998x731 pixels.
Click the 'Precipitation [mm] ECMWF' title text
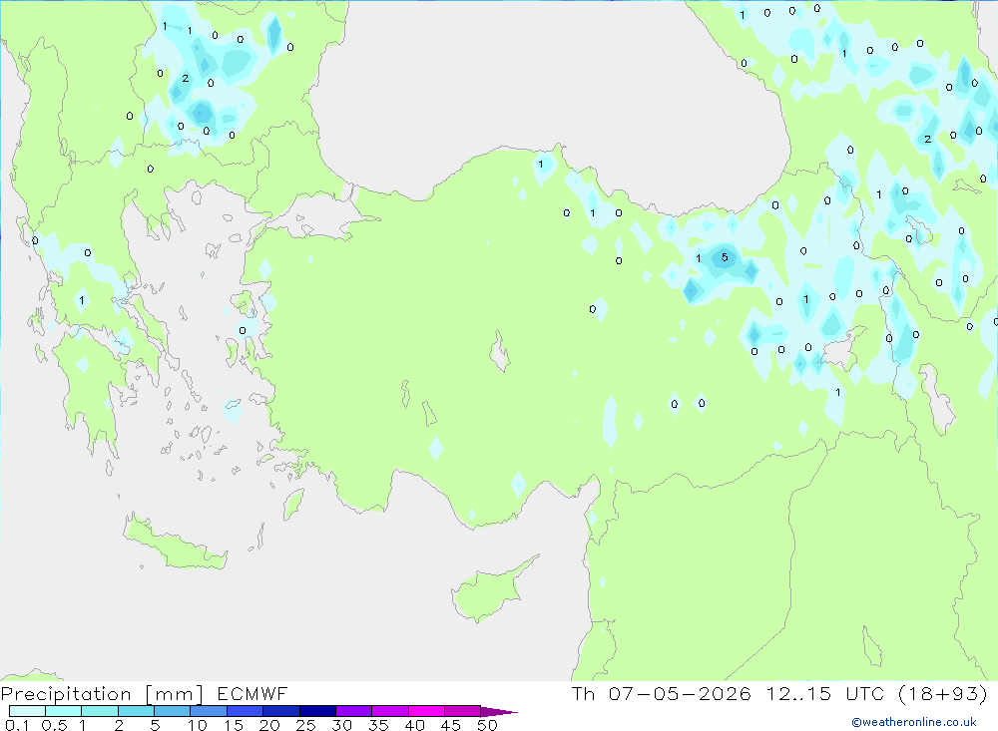144,693
